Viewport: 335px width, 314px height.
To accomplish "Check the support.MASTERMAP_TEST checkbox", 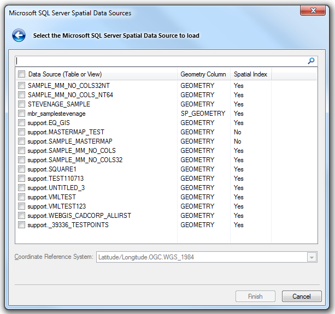I will [21, 132].
